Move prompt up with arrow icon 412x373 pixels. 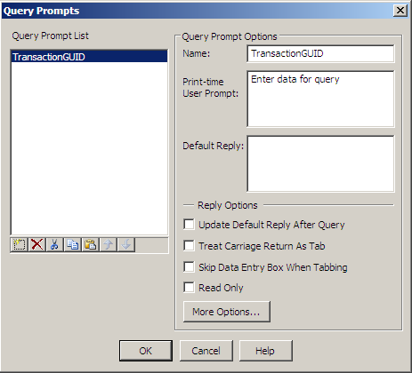click(108, 245)
